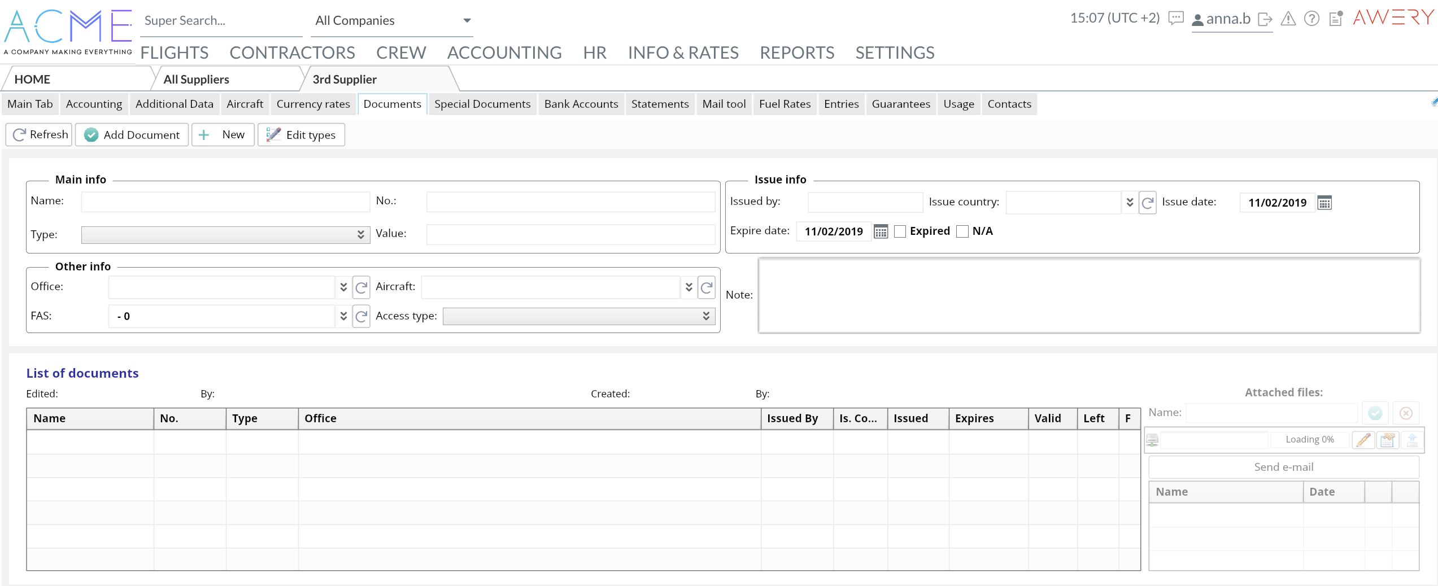1438x586 pixels.
Task: Tick the N/A checkbox
Action: point(962,231)
